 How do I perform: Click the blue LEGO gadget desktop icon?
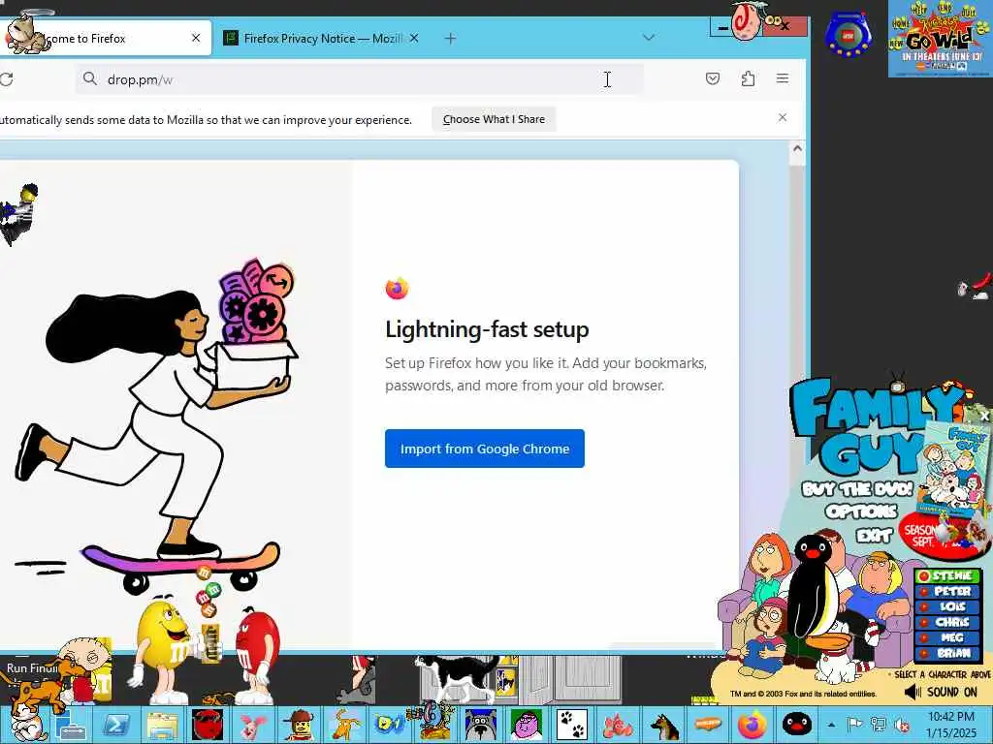click(849, 34)
